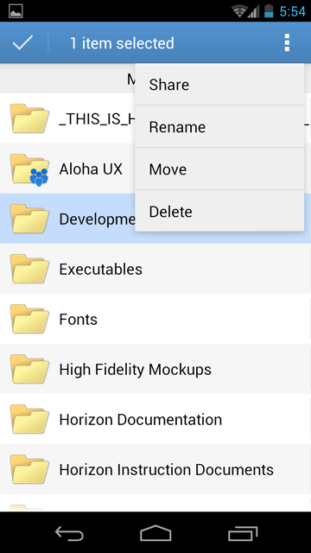The width and height of the screenshot is (311, 553).
Task: Choose Rename from the popup menu
Action: coord(219,127)
